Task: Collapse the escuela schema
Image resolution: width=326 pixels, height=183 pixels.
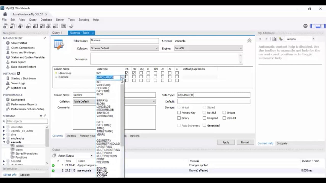Action: (x=4, y=142)
